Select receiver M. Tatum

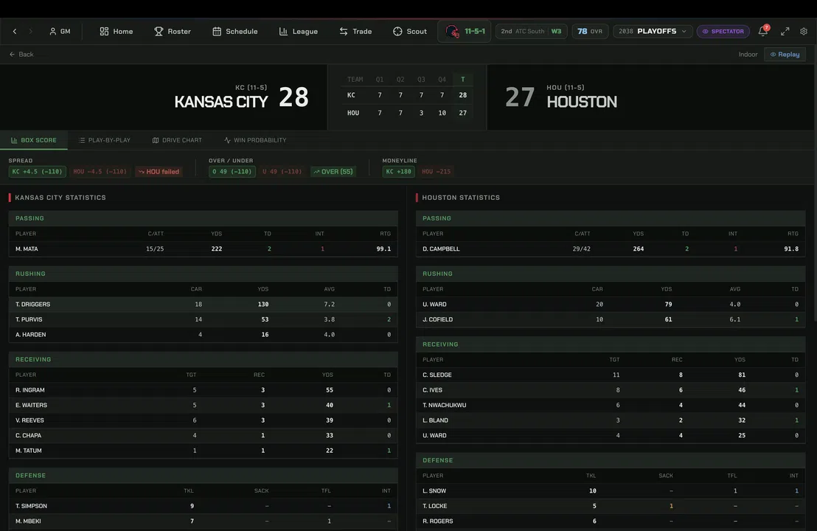tap(204, 450)
